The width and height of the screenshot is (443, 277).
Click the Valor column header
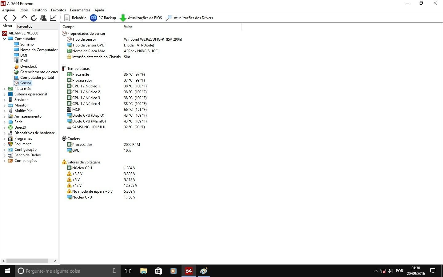point(182,27)
